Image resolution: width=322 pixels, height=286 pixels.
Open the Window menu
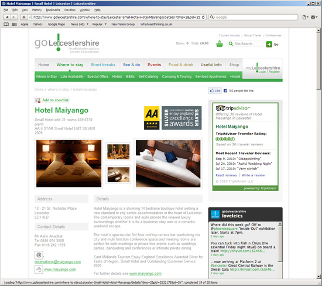pyautogui.click(x=85, y=10)
